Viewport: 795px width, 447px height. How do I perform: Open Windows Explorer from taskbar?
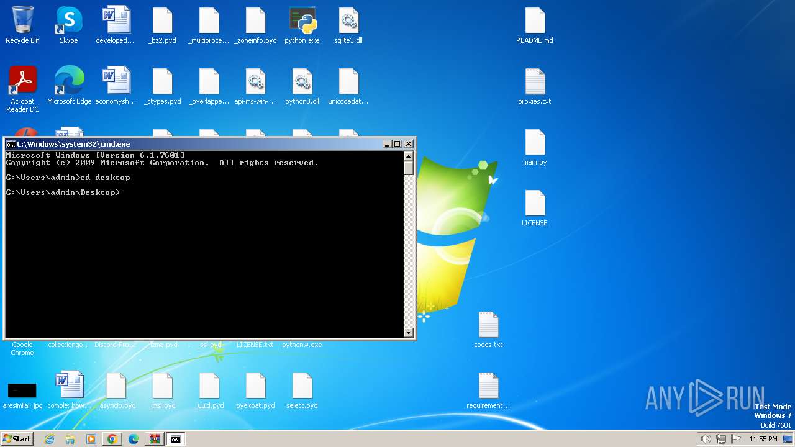(70, 439)
